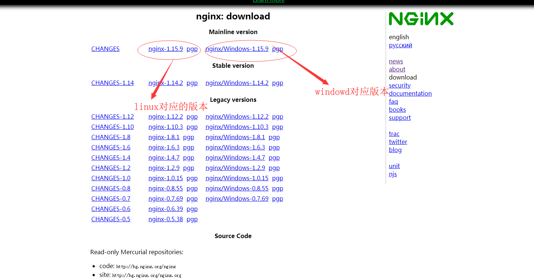
Task: Open the support page
Action: [400, 118]
